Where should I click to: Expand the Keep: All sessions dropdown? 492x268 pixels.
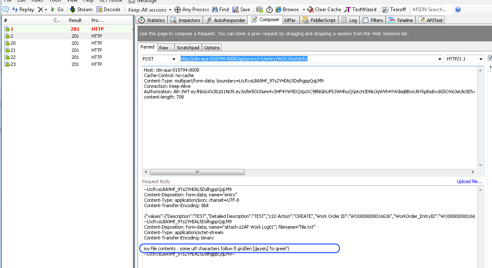[170, 10]
